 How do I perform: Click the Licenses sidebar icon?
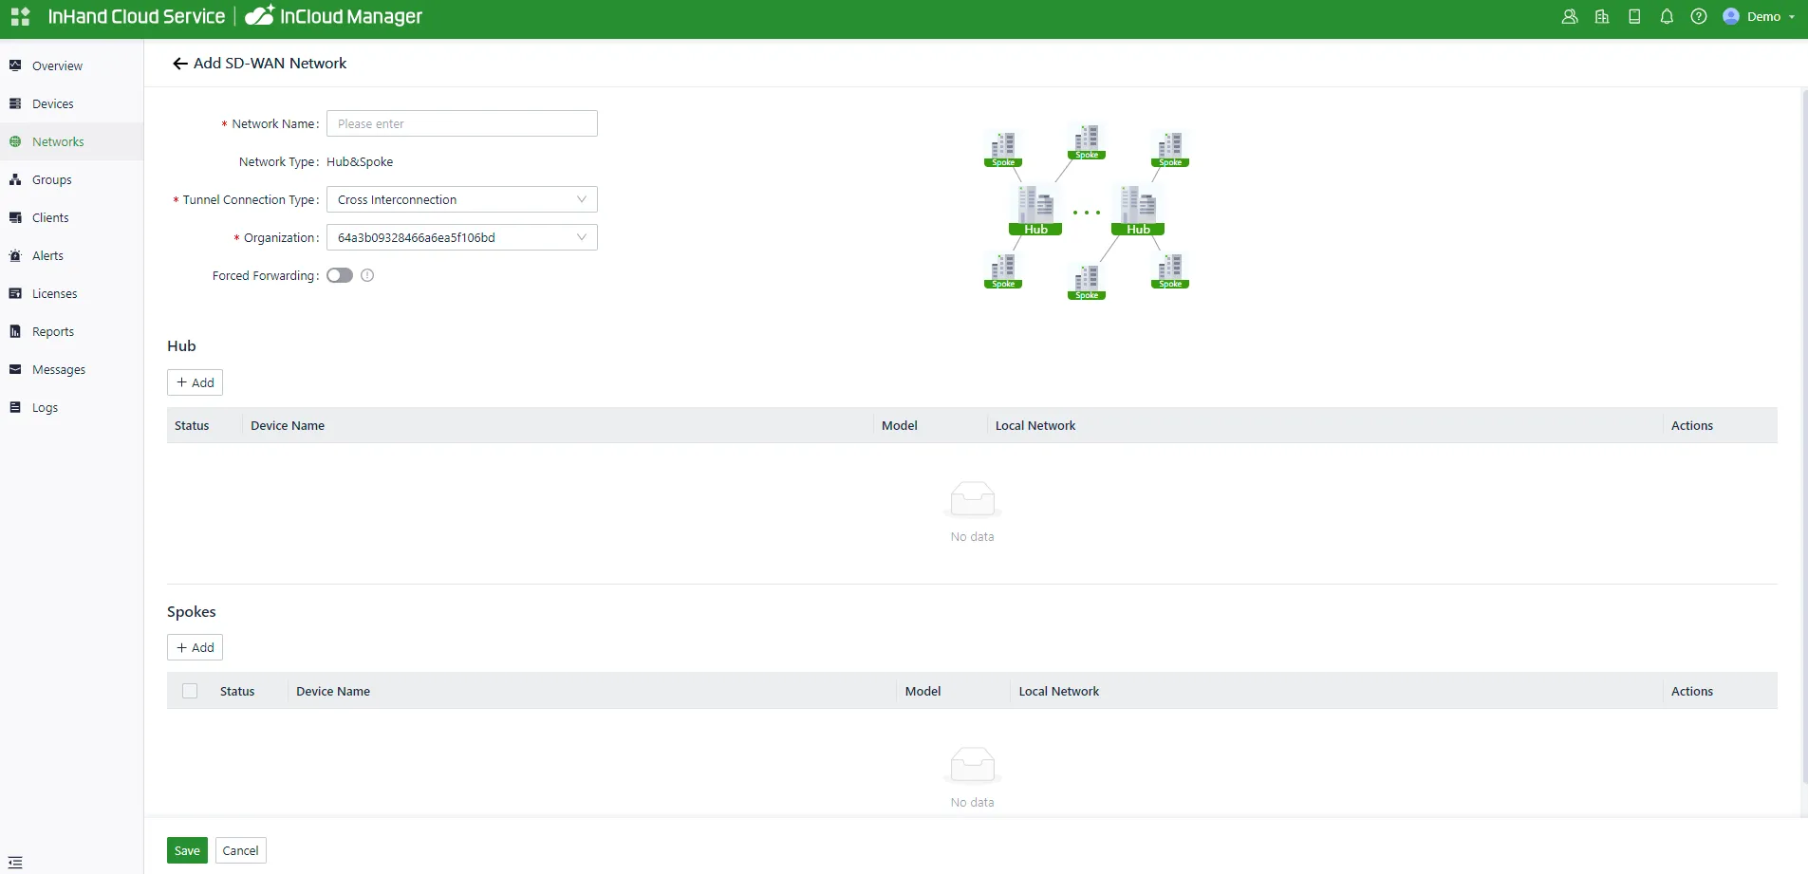click(x=15, y=293)
